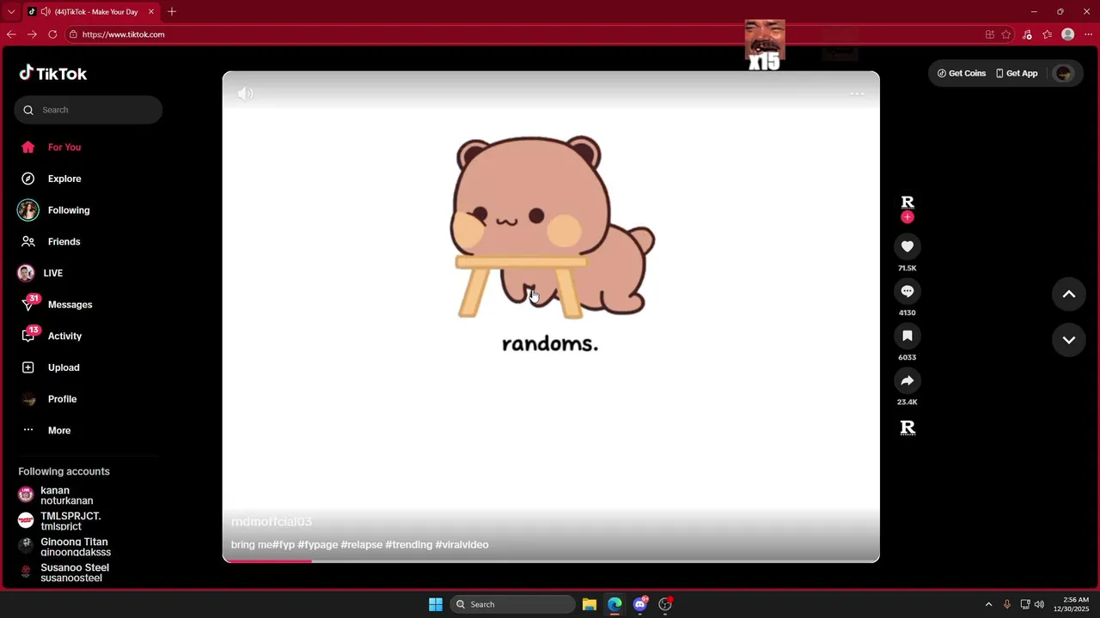
Task: Click the browser back arrow
Action: point(11,34)
